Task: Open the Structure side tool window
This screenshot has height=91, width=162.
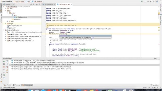Action: (x=1, y=18)
